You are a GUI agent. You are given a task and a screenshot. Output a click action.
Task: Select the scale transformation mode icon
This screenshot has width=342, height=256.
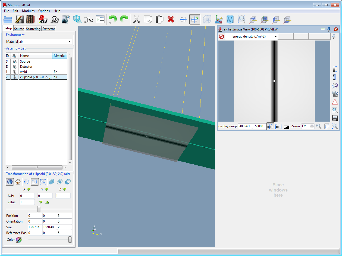tap(43, 182)
